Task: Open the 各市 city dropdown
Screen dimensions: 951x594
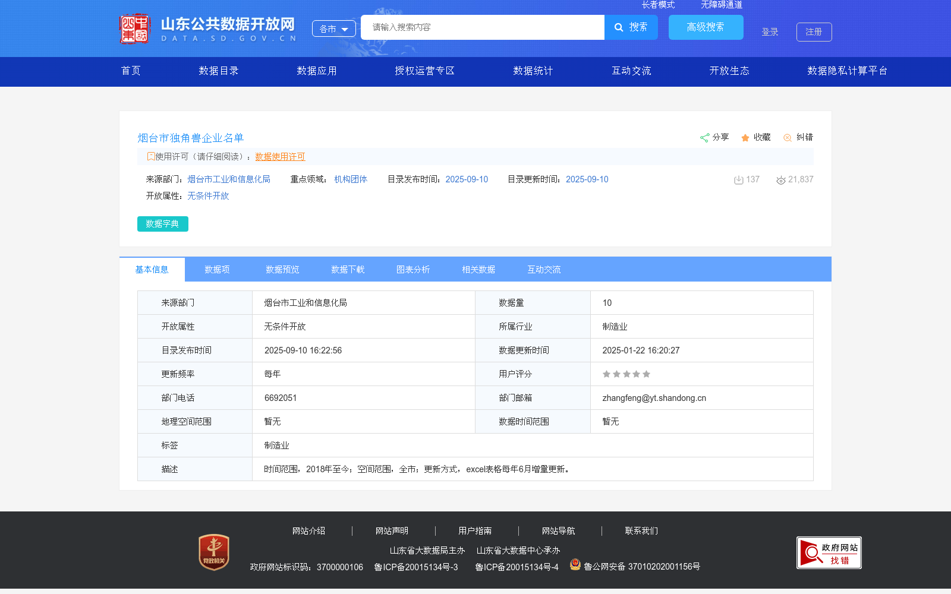Action: (x=334, y=29)
